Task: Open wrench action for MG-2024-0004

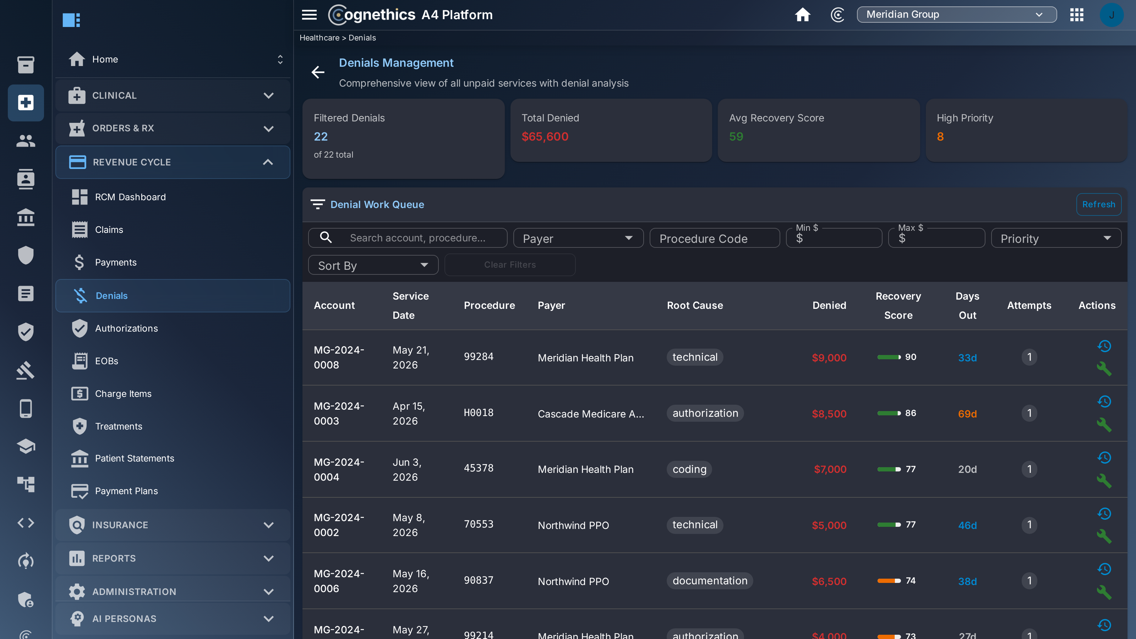Action: click(x=1104, y=480)
